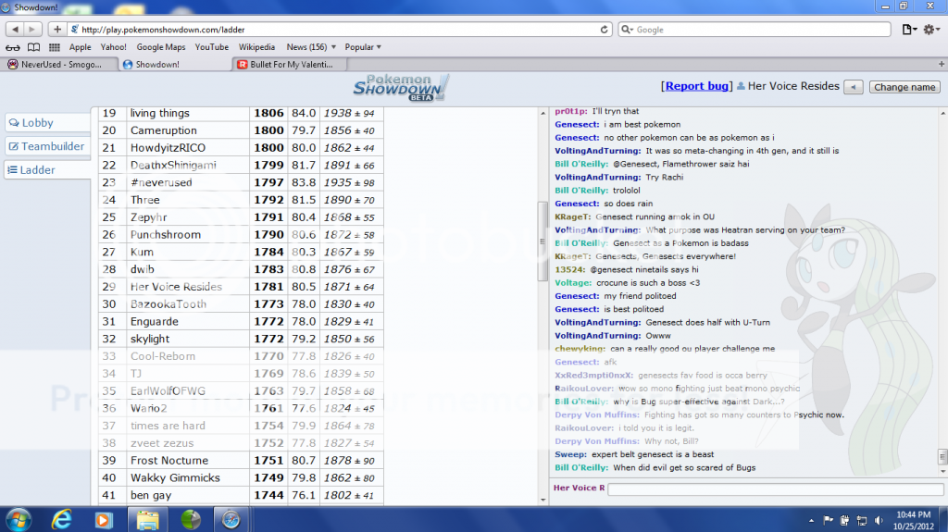Screen dimensions: 948x532
Task: Open the Reading List glasses icon
Action: coord(12,47)
